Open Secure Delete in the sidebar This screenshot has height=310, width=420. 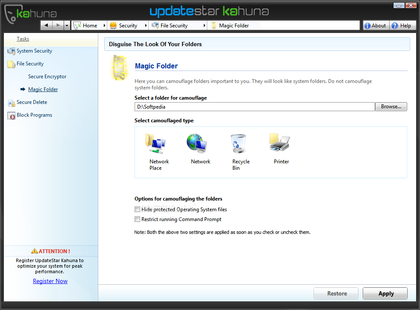32,102
